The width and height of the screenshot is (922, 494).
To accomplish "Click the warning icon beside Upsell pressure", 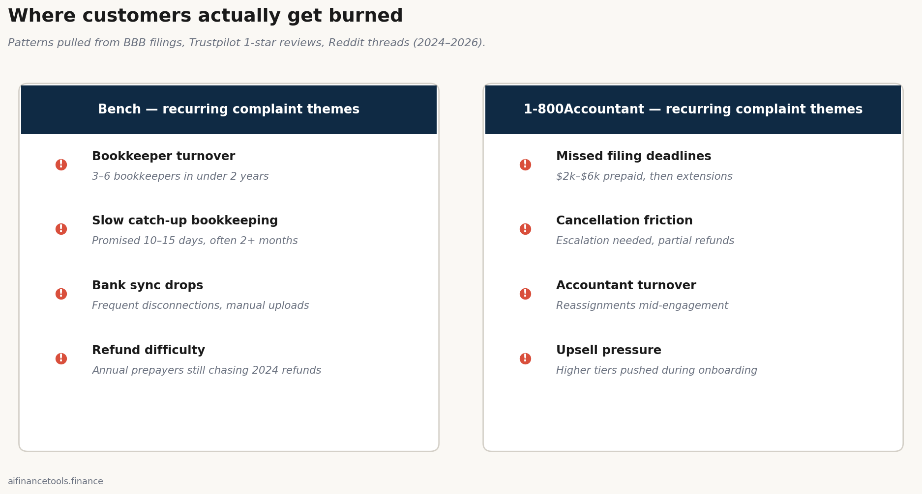I will 525,359.
